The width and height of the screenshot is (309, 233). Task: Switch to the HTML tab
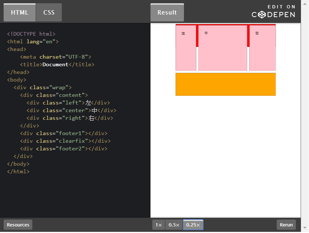20,12
